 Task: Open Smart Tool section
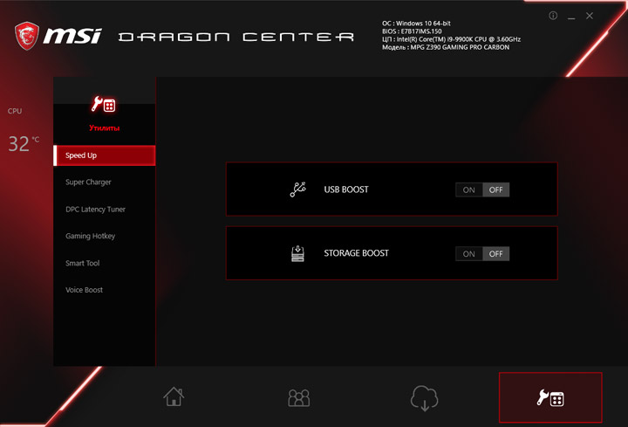pos(83,263)
